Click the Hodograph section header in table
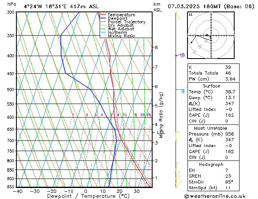This screenshot has width=258, height=199. tap(211, 164)
